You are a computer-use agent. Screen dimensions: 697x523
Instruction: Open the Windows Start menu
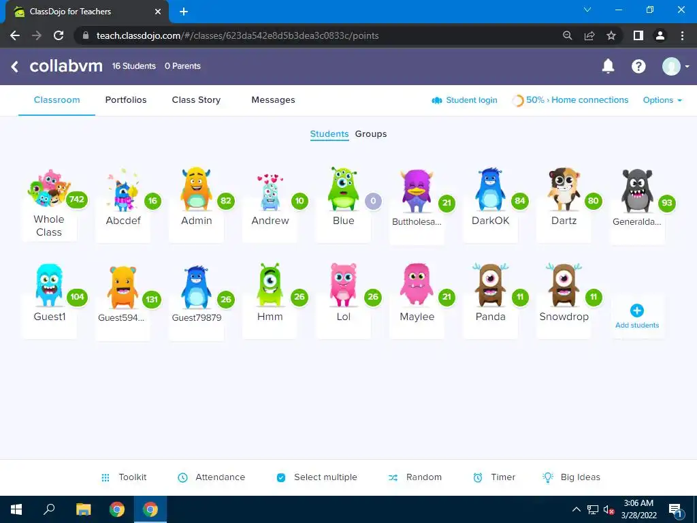tap(16, 509)
